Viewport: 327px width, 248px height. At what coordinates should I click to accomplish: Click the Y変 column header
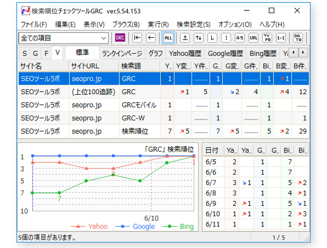[183, 66]
